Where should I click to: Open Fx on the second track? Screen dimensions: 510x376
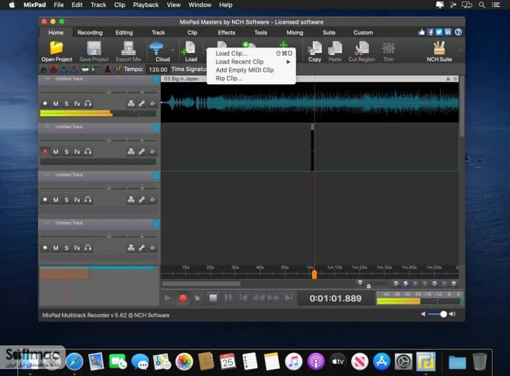point(77,152)
